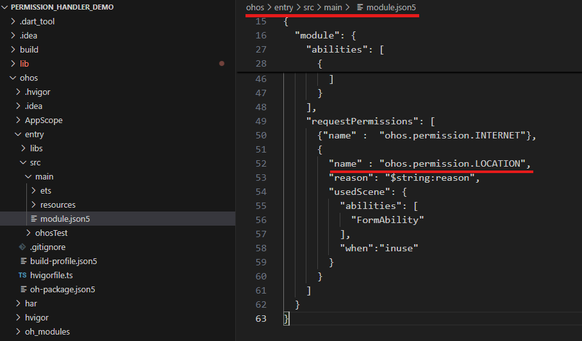Click line number 49 in gutter
The width and height of the screenshot is (582, 341).
click(261, 121)
